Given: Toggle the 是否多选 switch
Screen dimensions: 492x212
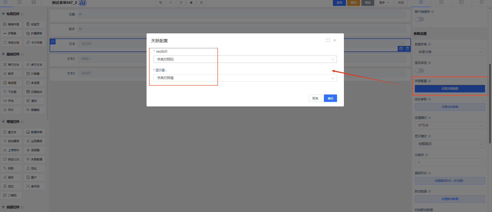Looking at the screenshot, I should 419,70.
